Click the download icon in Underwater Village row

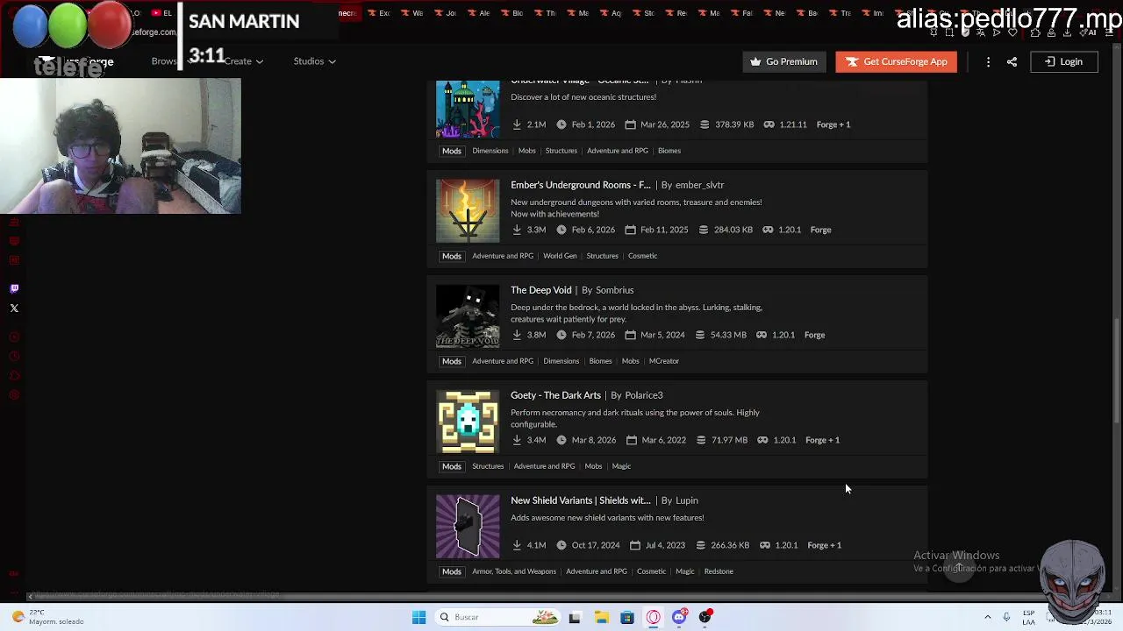click(517, 124)
